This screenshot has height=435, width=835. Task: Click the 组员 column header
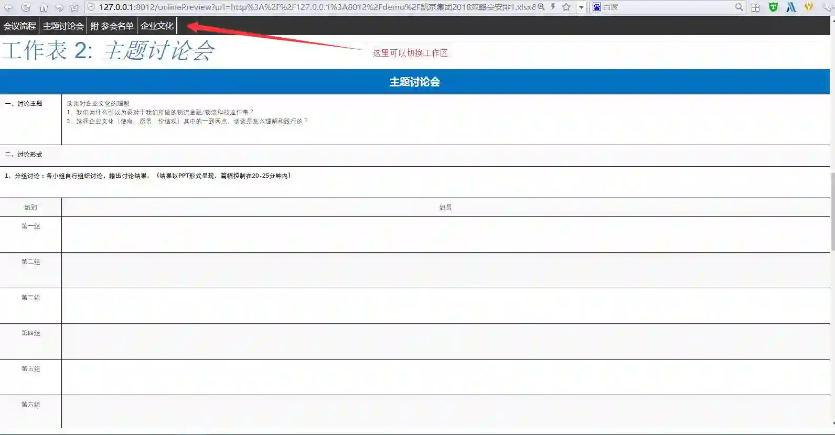(445, 208)
